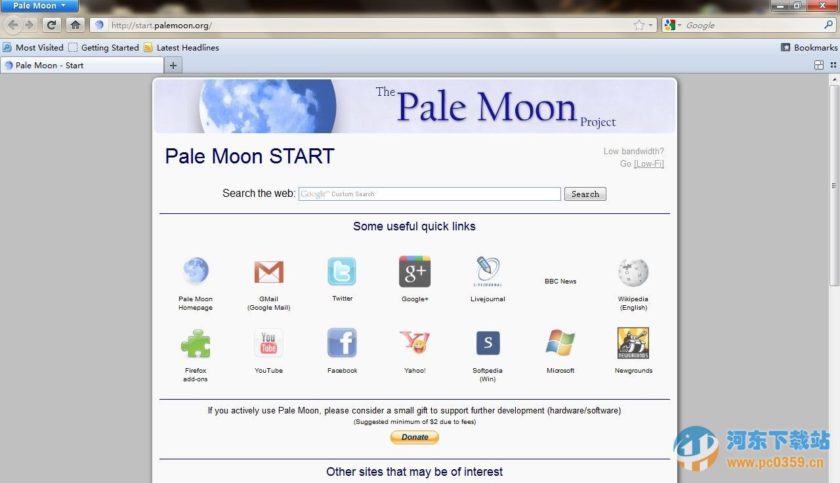Go to the browser home page
Image resolution: width=840 pixels, height=483 pixels.
click(x=75, y=25)
